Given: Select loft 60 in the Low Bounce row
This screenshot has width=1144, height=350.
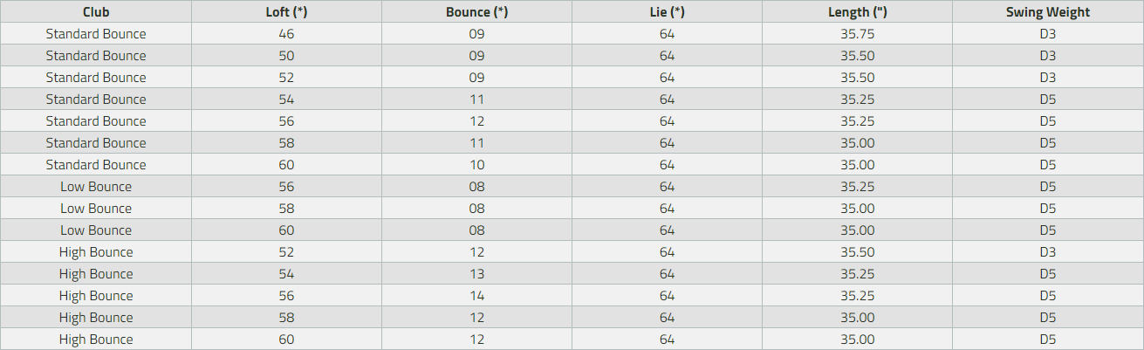Looking at the screenshot, I should (x=286, y=230).
